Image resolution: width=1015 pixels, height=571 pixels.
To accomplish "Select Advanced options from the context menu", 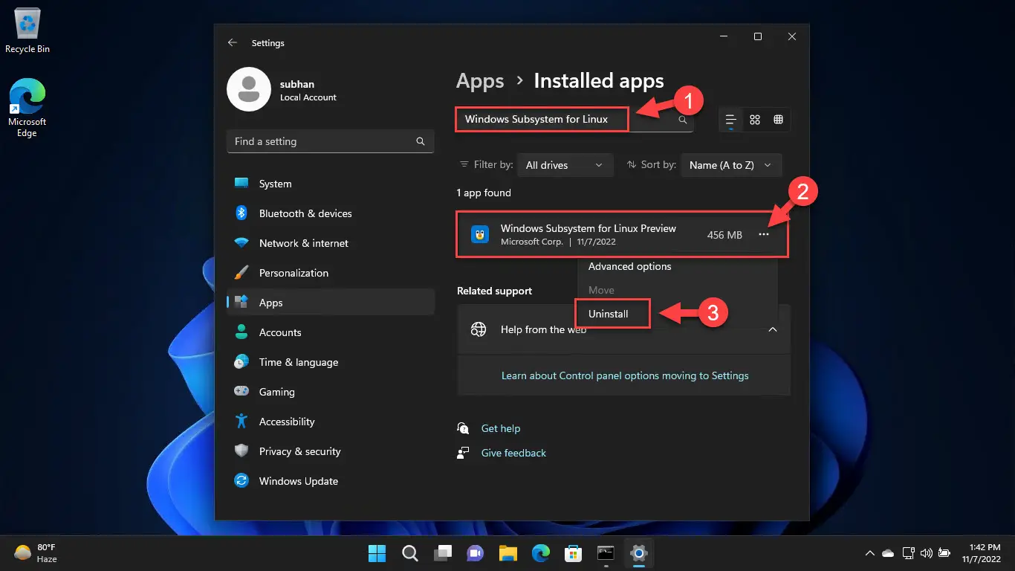I will pos(629,266).
